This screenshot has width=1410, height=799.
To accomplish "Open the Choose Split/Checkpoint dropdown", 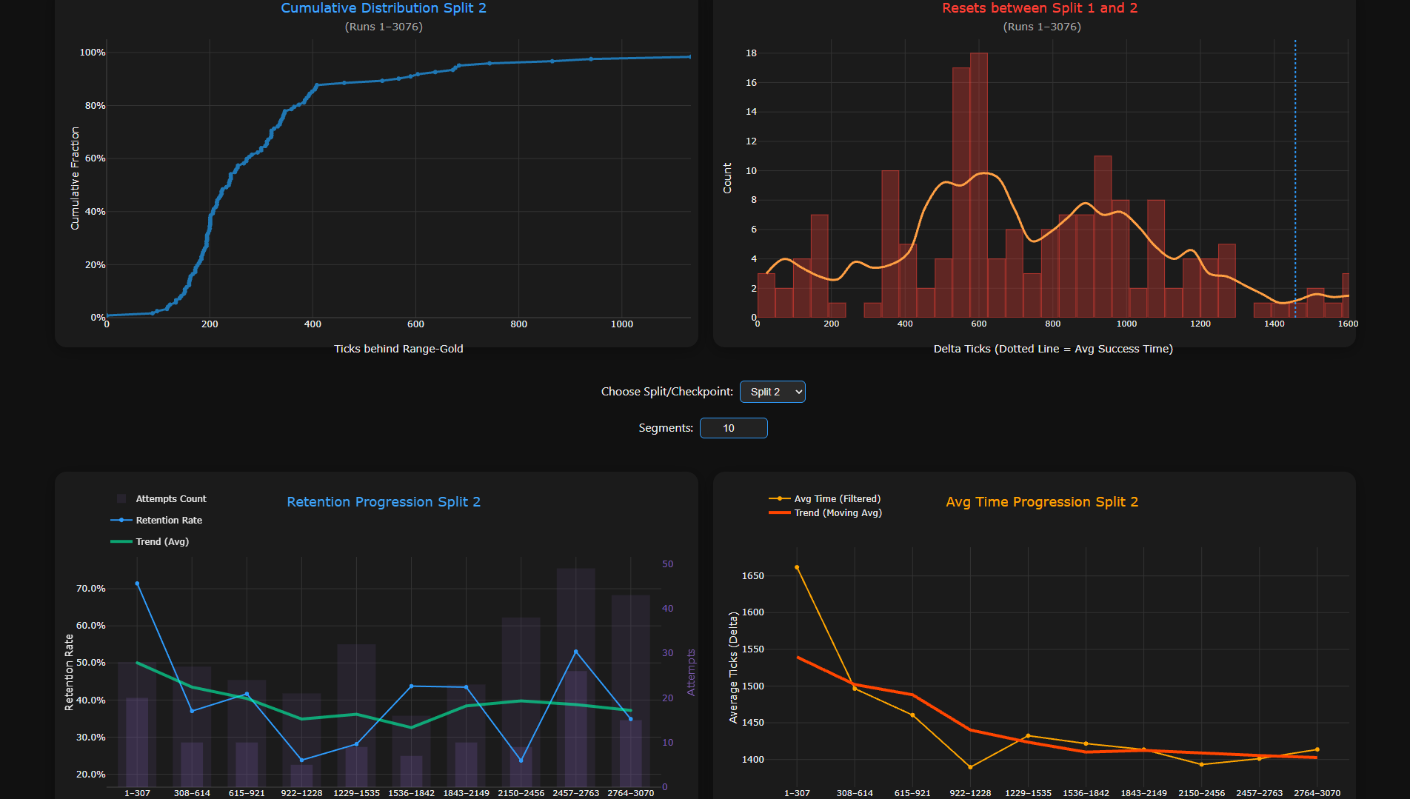I will 772,392.
